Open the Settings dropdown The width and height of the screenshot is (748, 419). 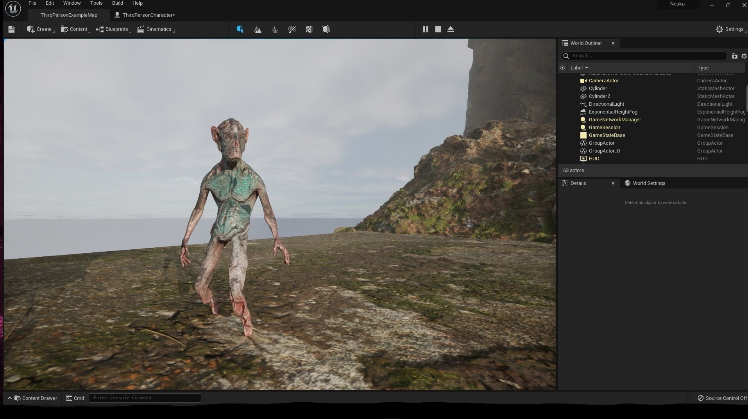pyautogui.click(x=730, y=29)
